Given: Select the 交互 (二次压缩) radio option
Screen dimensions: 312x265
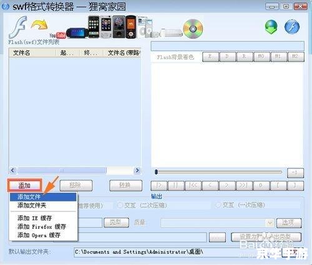Looking at the screenshot, I should pyautogui.click(x=142, y=205).
